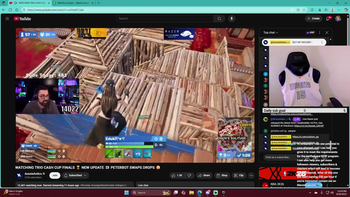Viewport: 350px width, 197px height.
Task: Open Edge browser profile icon
Action: (332, 10)
